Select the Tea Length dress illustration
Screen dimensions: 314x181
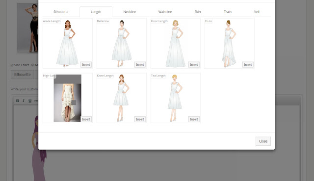tap(175, 98)
